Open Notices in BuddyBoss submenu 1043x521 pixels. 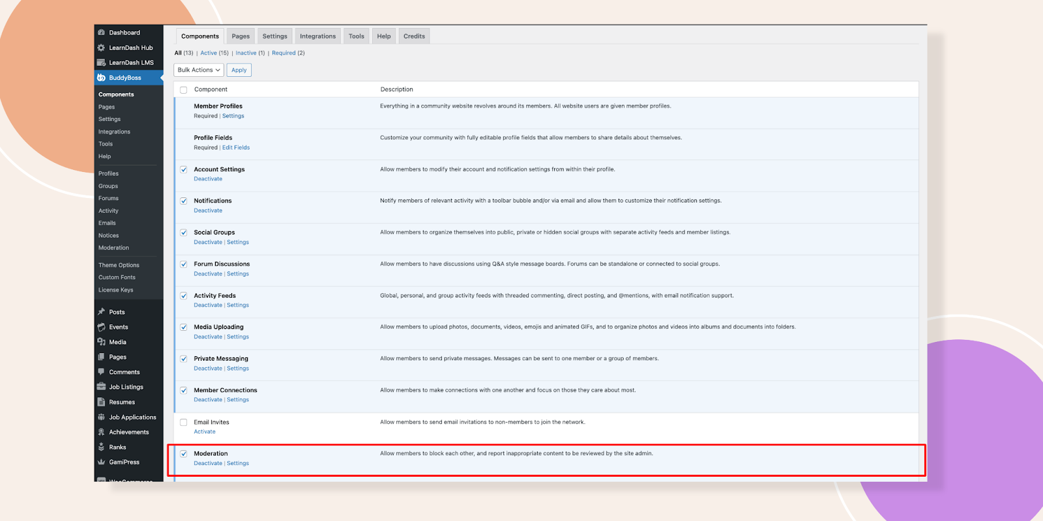[109, 236]
